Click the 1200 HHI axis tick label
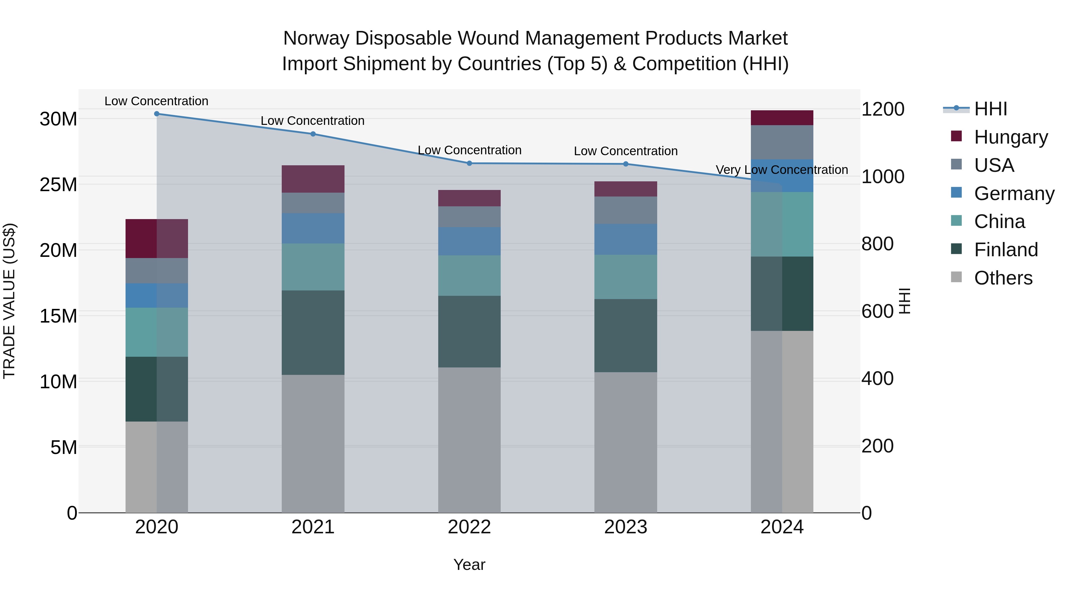 point(883,109)
